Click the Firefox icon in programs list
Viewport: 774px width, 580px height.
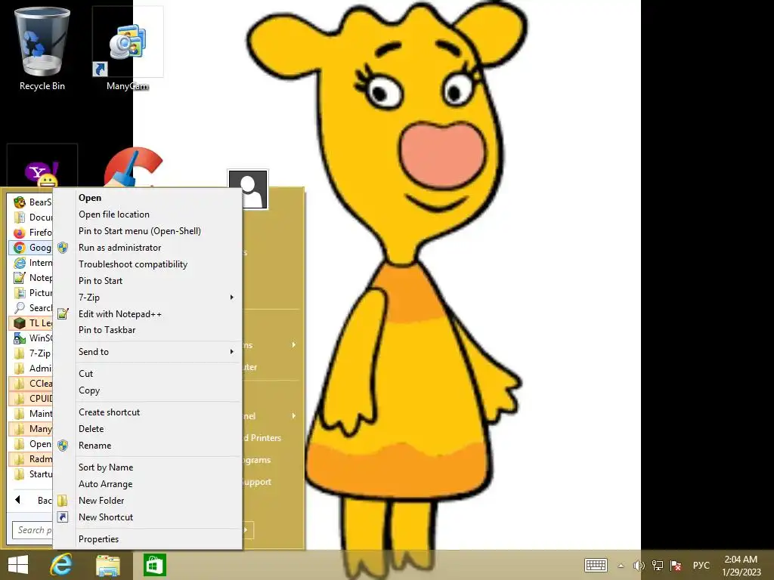click(20, 233)
